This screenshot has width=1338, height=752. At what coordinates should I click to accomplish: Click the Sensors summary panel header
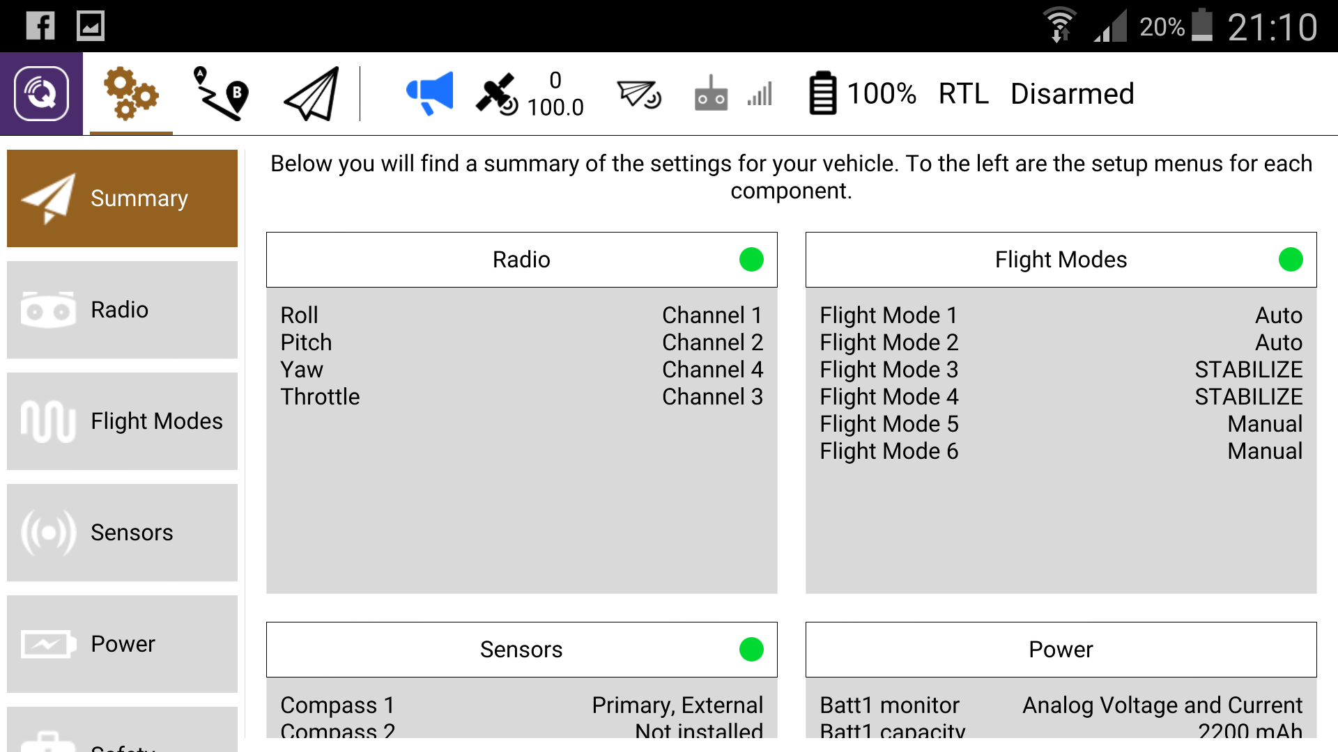[521, 650]
